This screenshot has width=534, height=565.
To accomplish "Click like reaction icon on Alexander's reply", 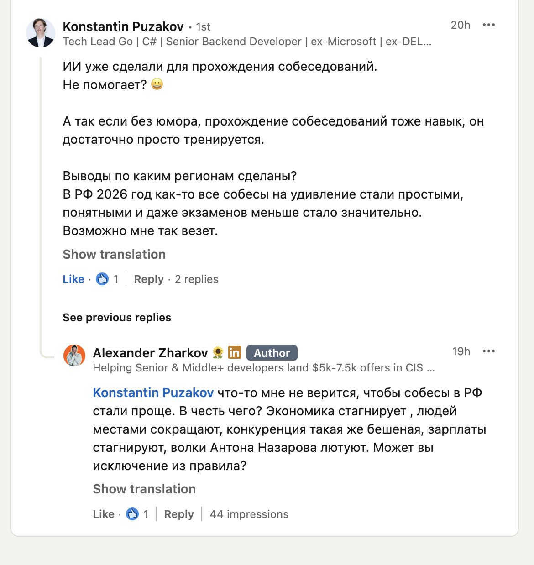I will [x=132, y=514].
